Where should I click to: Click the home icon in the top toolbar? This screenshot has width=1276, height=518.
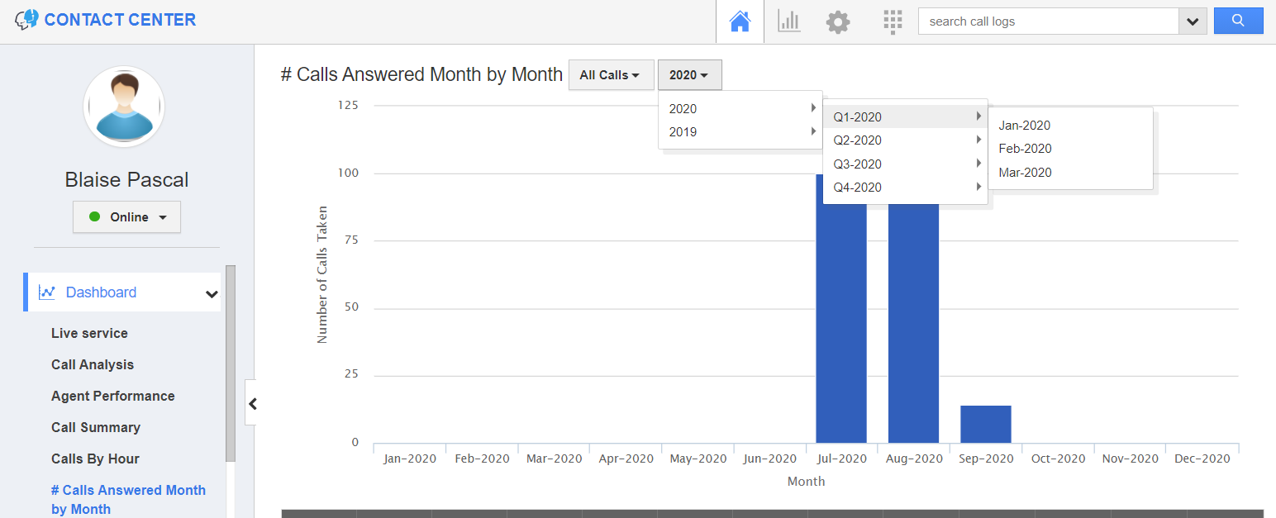(739, 20)
